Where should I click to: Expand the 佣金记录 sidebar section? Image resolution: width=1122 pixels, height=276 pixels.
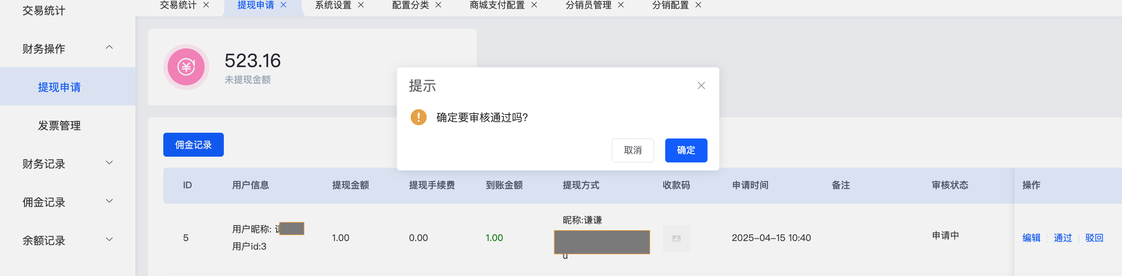(x=110, y=201)
